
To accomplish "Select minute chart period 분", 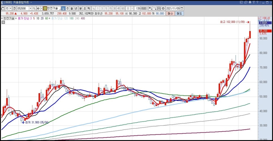I will click(x=81, y=8).
